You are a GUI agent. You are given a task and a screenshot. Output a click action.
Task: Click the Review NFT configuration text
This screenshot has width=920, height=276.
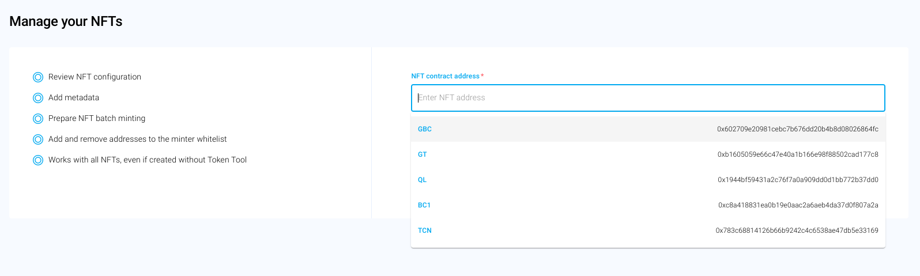95,77
